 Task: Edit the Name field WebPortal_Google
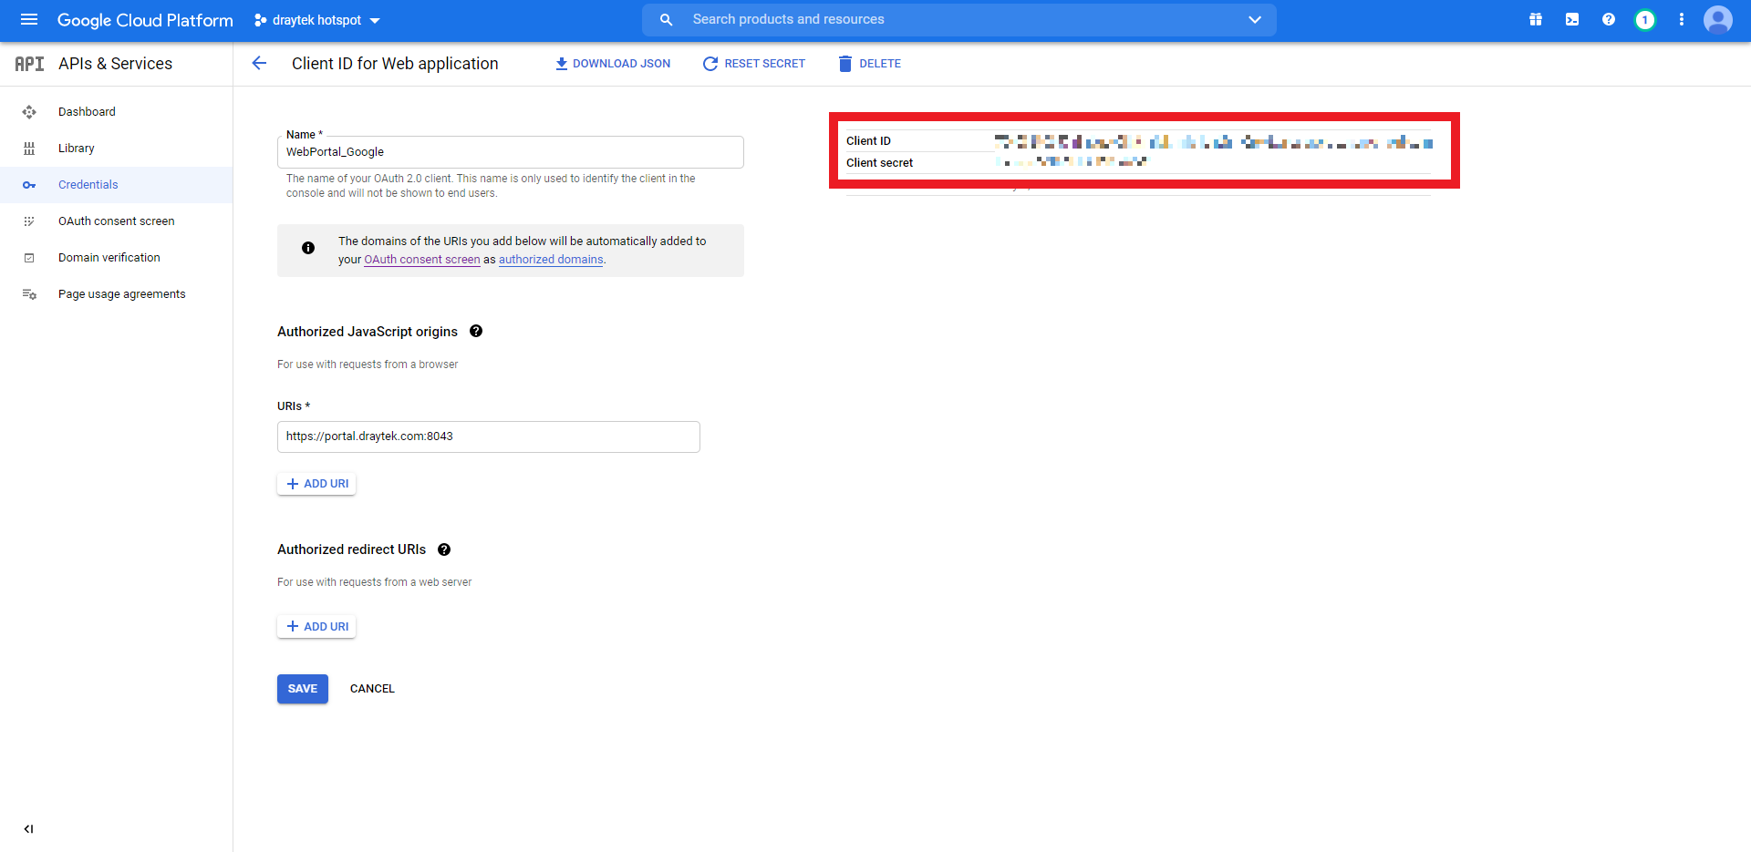511,152
